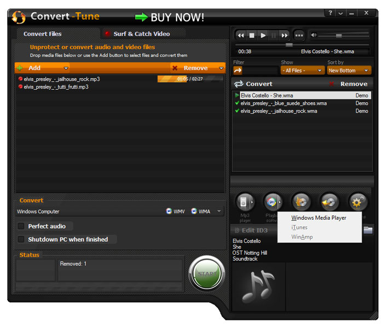
Task: Open the Windows Computer profile dropdown
Action: point(219,211)
